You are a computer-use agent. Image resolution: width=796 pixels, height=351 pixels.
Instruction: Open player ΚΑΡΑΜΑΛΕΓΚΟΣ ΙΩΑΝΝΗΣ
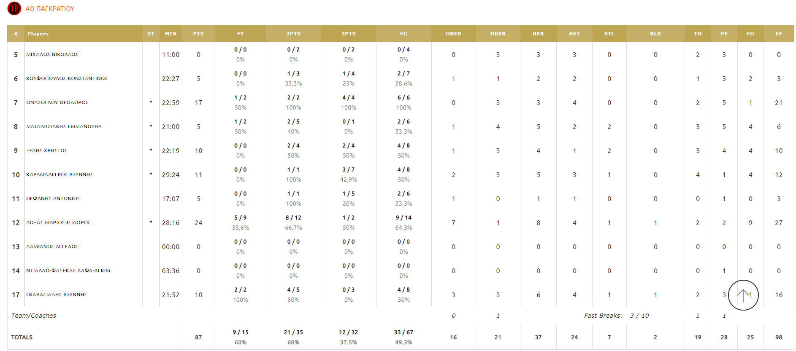tap(60, 175)
